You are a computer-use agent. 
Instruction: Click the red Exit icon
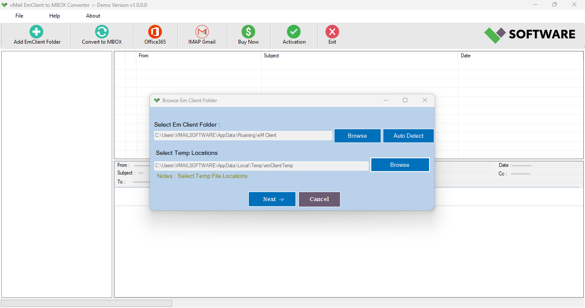click(332, 32)
